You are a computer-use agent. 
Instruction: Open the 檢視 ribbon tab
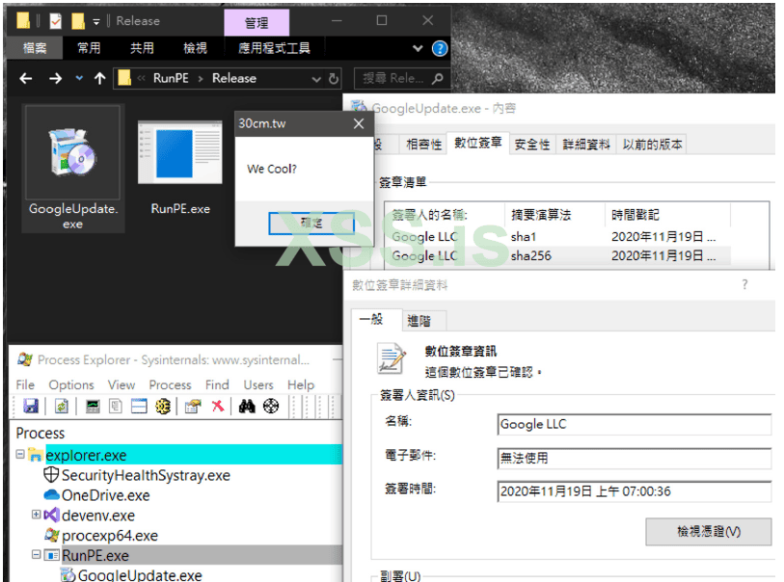coord(195,48)
